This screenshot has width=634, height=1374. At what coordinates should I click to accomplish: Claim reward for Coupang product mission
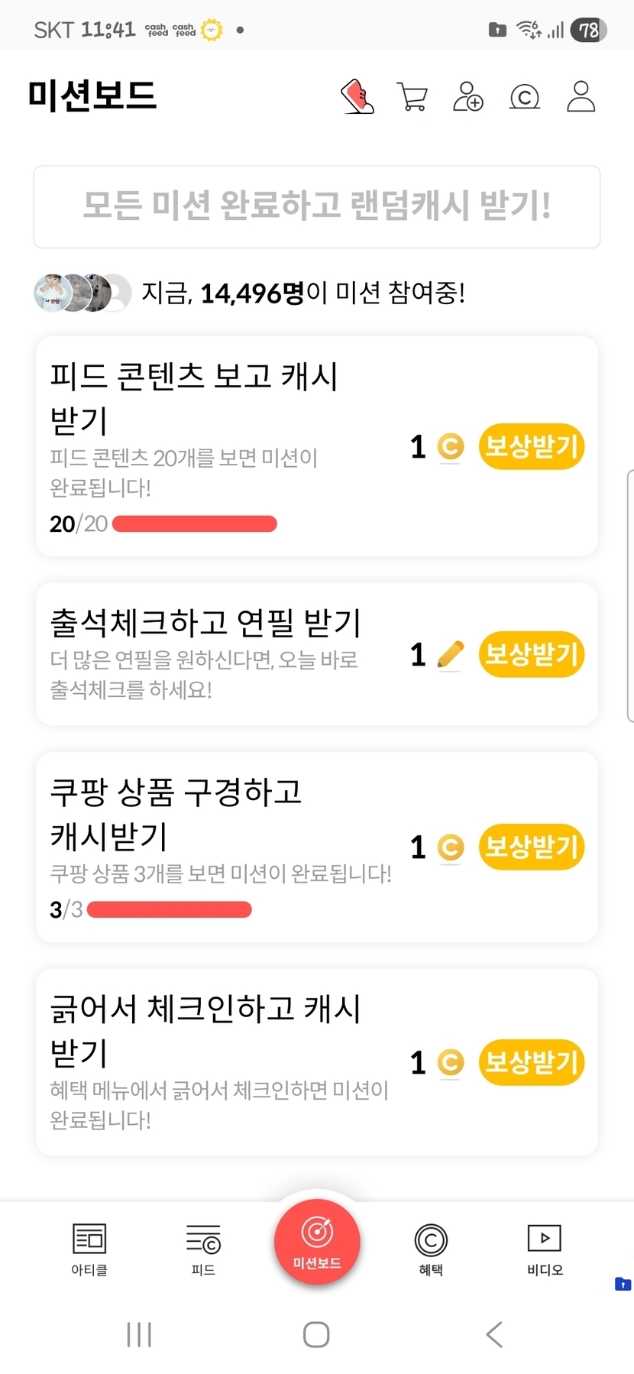pyautogui.click(x=532, y=847)
